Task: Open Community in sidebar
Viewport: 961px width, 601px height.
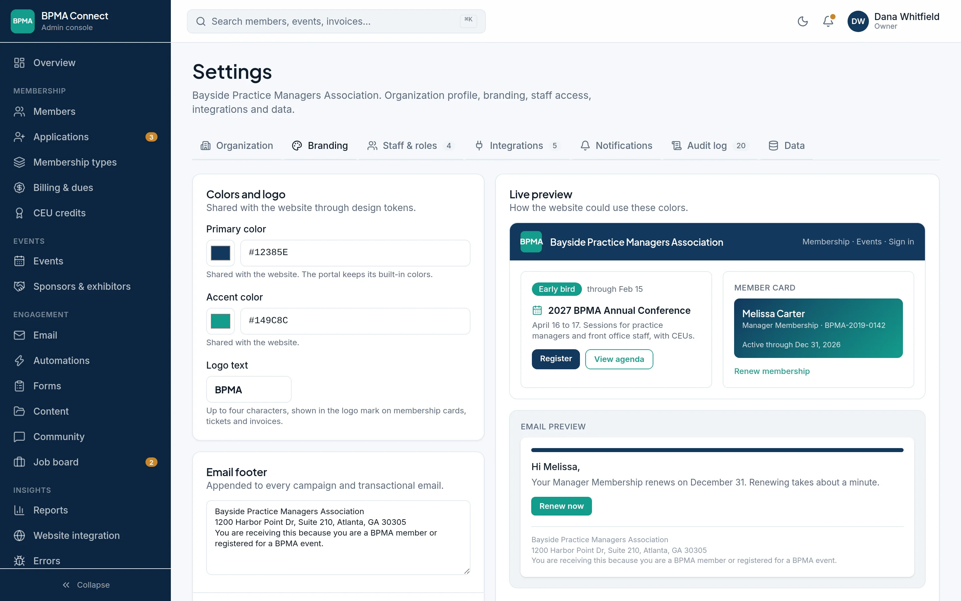Action: coord(85,437)
